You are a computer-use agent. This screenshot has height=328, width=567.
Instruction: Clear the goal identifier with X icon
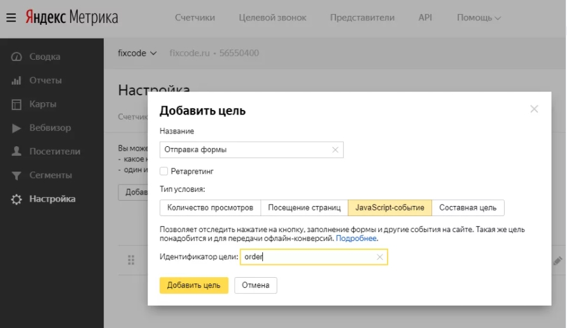(380, 257)
